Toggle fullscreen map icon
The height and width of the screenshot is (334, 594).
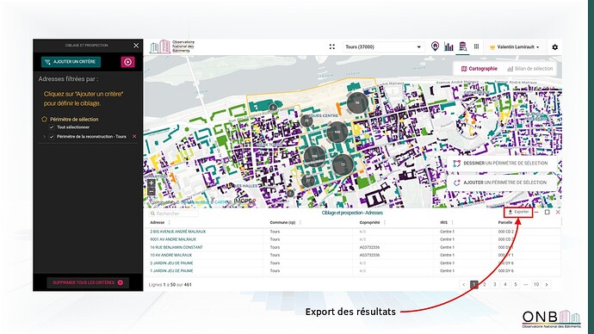[331, 47]
